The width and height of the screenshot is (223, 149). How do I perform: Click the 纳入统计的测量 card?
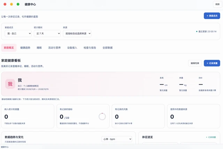pyautogui.click(x=28, y=116)
